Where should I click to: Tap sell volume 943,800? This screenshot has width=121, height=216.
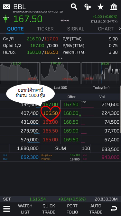[x=110, y=157]
